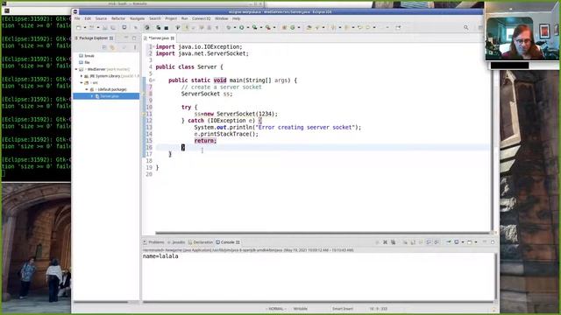Expand the Server.java tree node
This screenshot has width=561, height=315.
pos(92,96)
